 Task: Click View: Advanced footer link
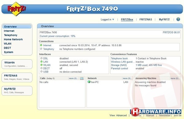click(x=118, y=115)
